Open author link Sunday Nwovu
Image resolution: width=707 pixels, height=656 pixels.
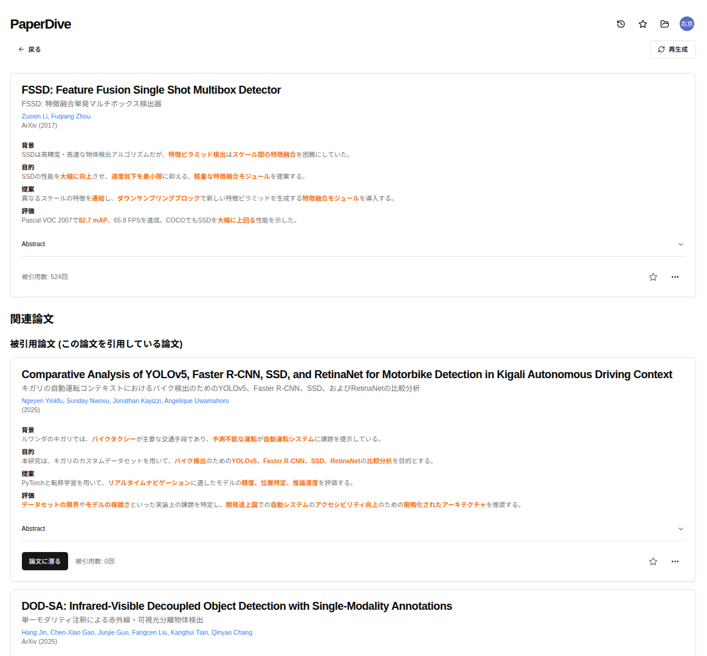click(x=88, y=401)
